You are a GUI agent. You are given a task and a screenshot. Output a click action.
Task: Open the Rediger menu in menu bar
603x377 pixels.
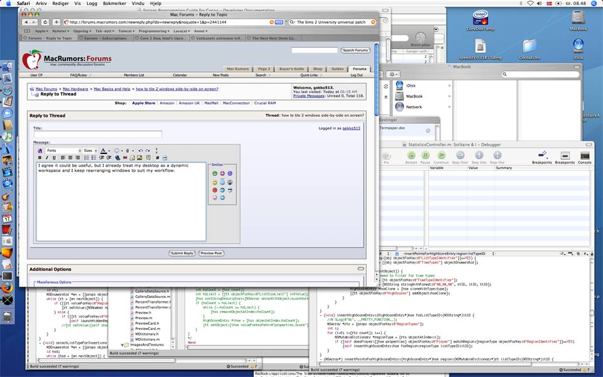click(60, 3)
